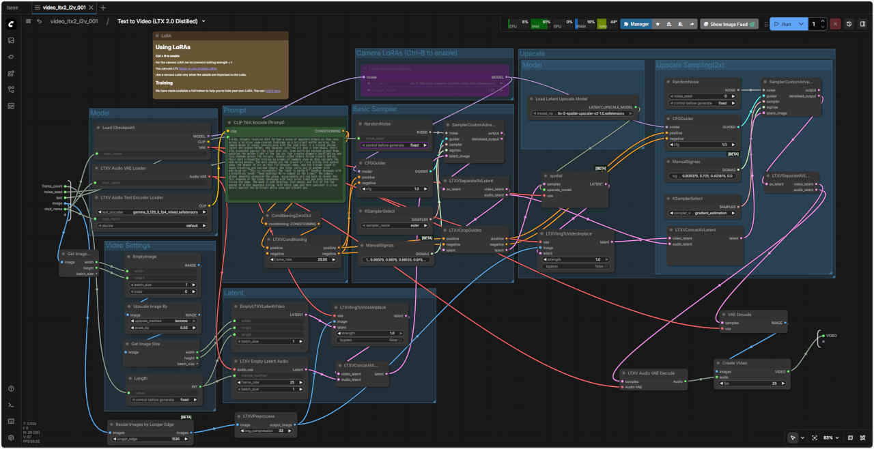Switch to the video_ltx2_i2v_001 tab
The height and width of the screenshot is (449, 874).
pyautogui.click(x=64, y=8)
